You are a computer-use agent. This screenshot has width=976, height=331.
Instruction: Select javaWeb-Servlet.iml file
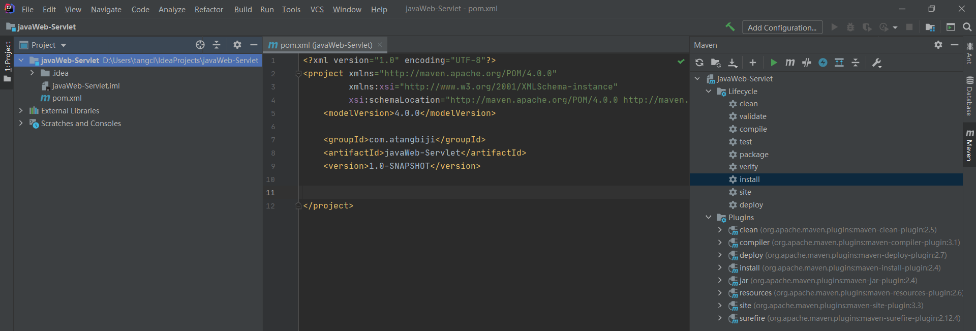(85, 86)
